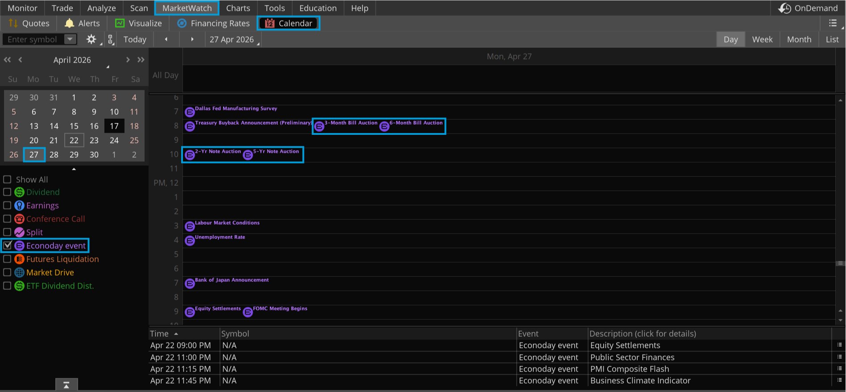846x392 pixels.
Task: Open the Charts tab
Action: (238, 8)
